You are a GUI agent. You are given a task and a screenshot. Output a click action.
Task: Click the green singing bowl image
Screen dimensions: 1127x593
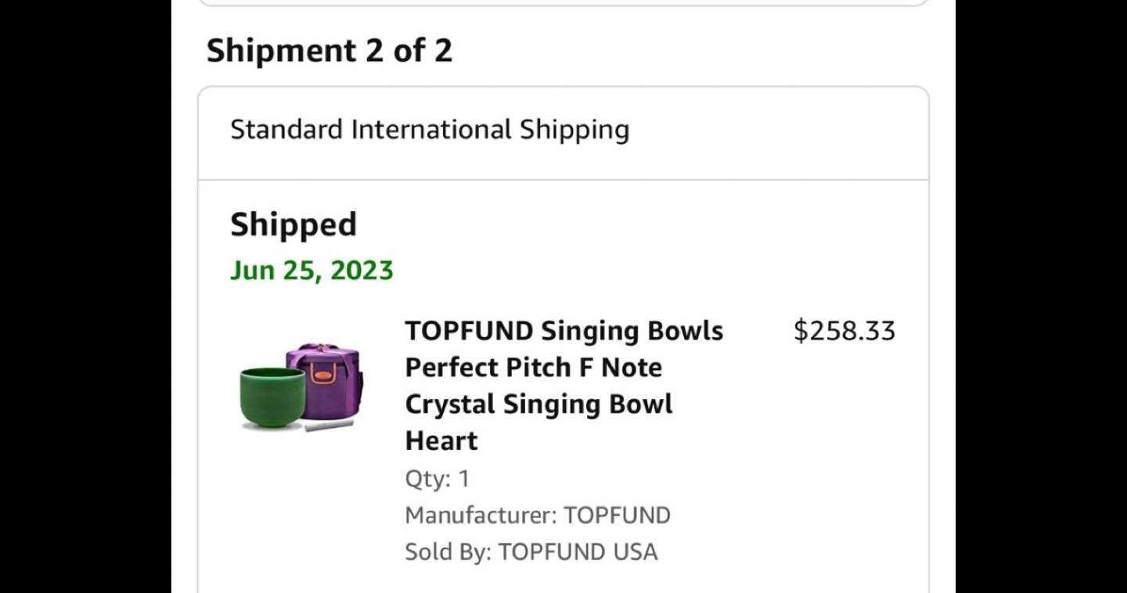tap(272, 396)
